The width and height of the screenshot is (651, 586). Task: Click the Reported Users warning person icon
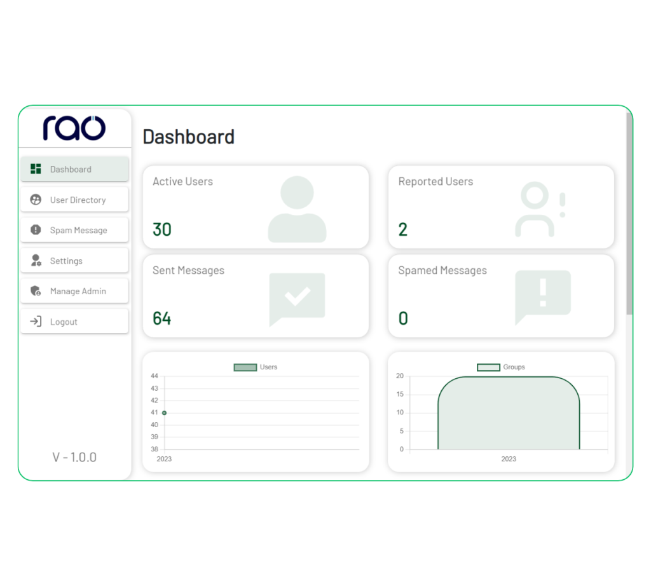[x=539, y=209]
